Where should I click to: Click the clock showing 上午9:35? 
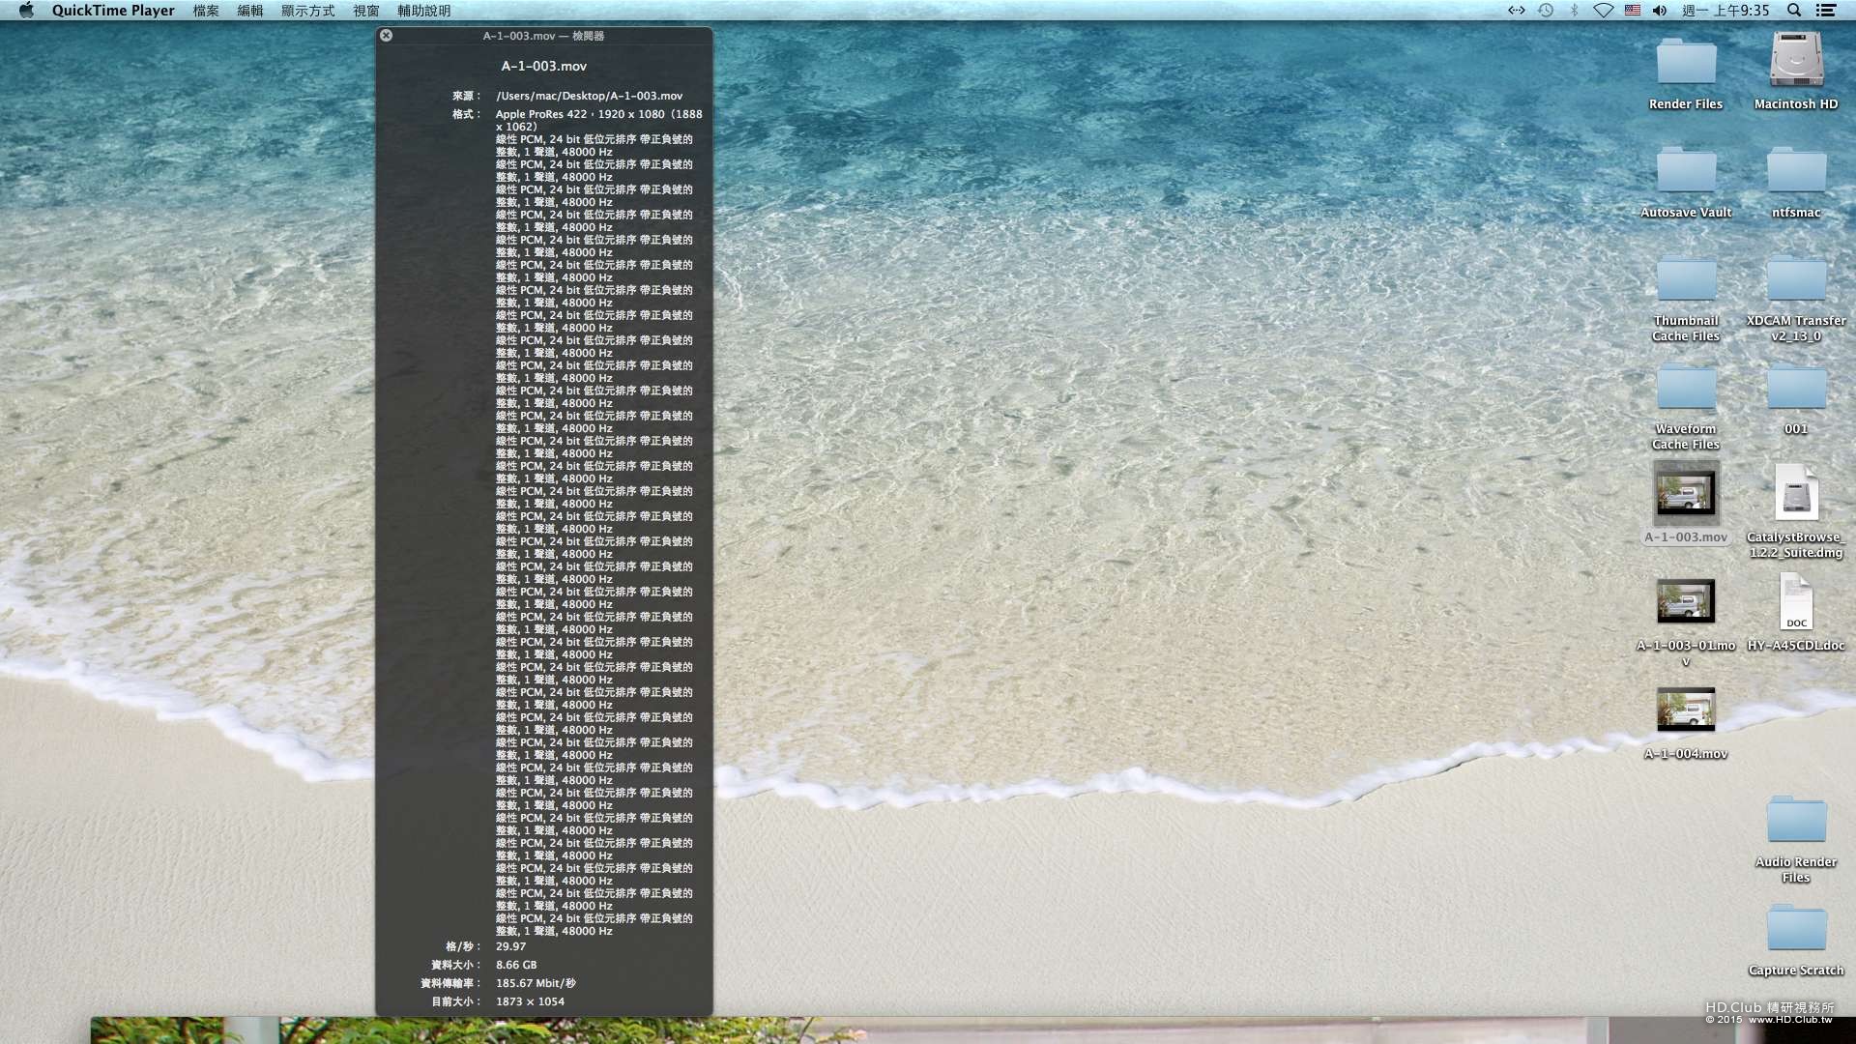[1725, 11]
